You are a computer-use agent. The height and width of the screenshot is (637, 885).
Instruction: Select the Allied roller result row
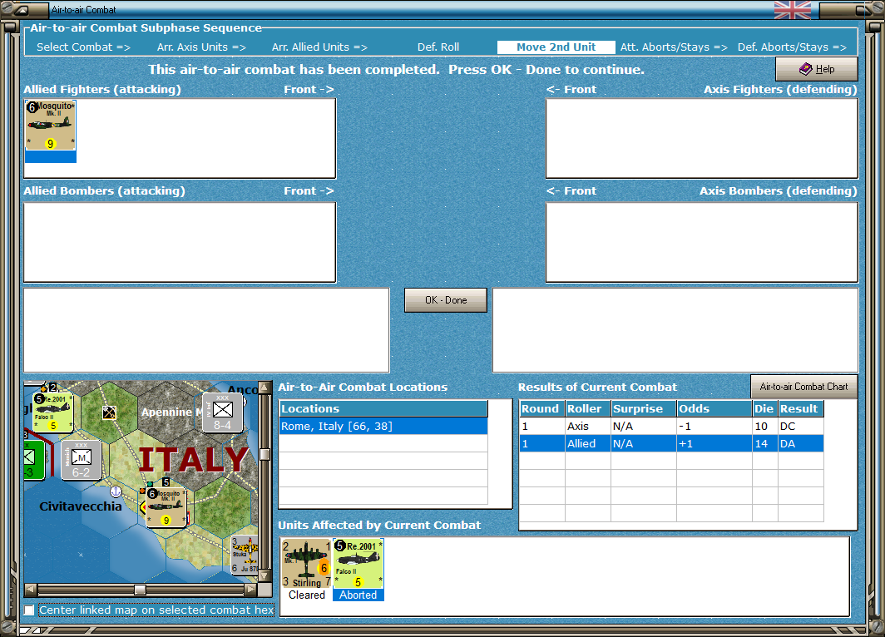point(671,443)
